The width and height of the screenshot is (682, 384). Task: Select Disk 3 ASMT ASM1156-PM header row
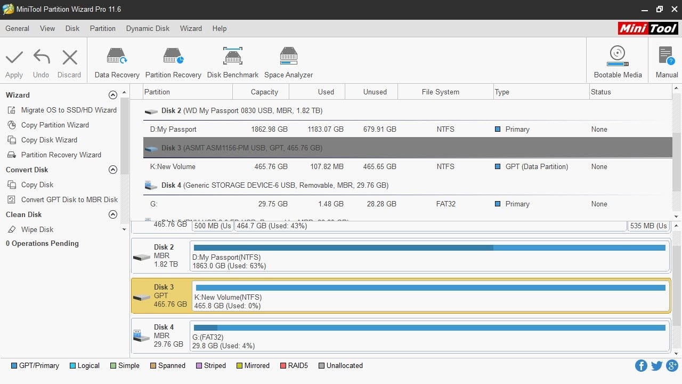408,148
